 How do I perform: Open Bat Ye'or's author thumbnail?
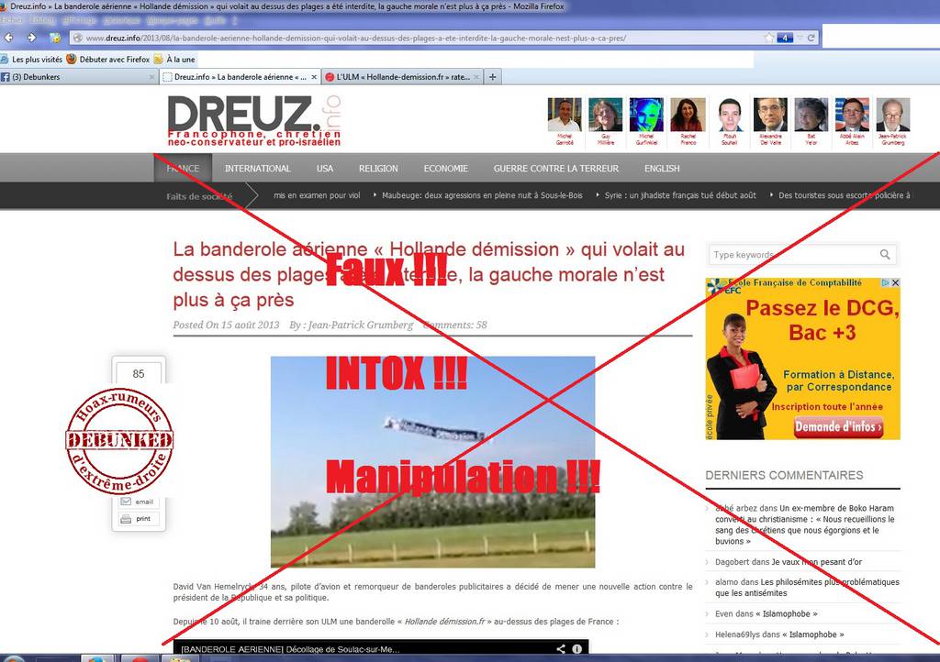[x=811, y=115]
